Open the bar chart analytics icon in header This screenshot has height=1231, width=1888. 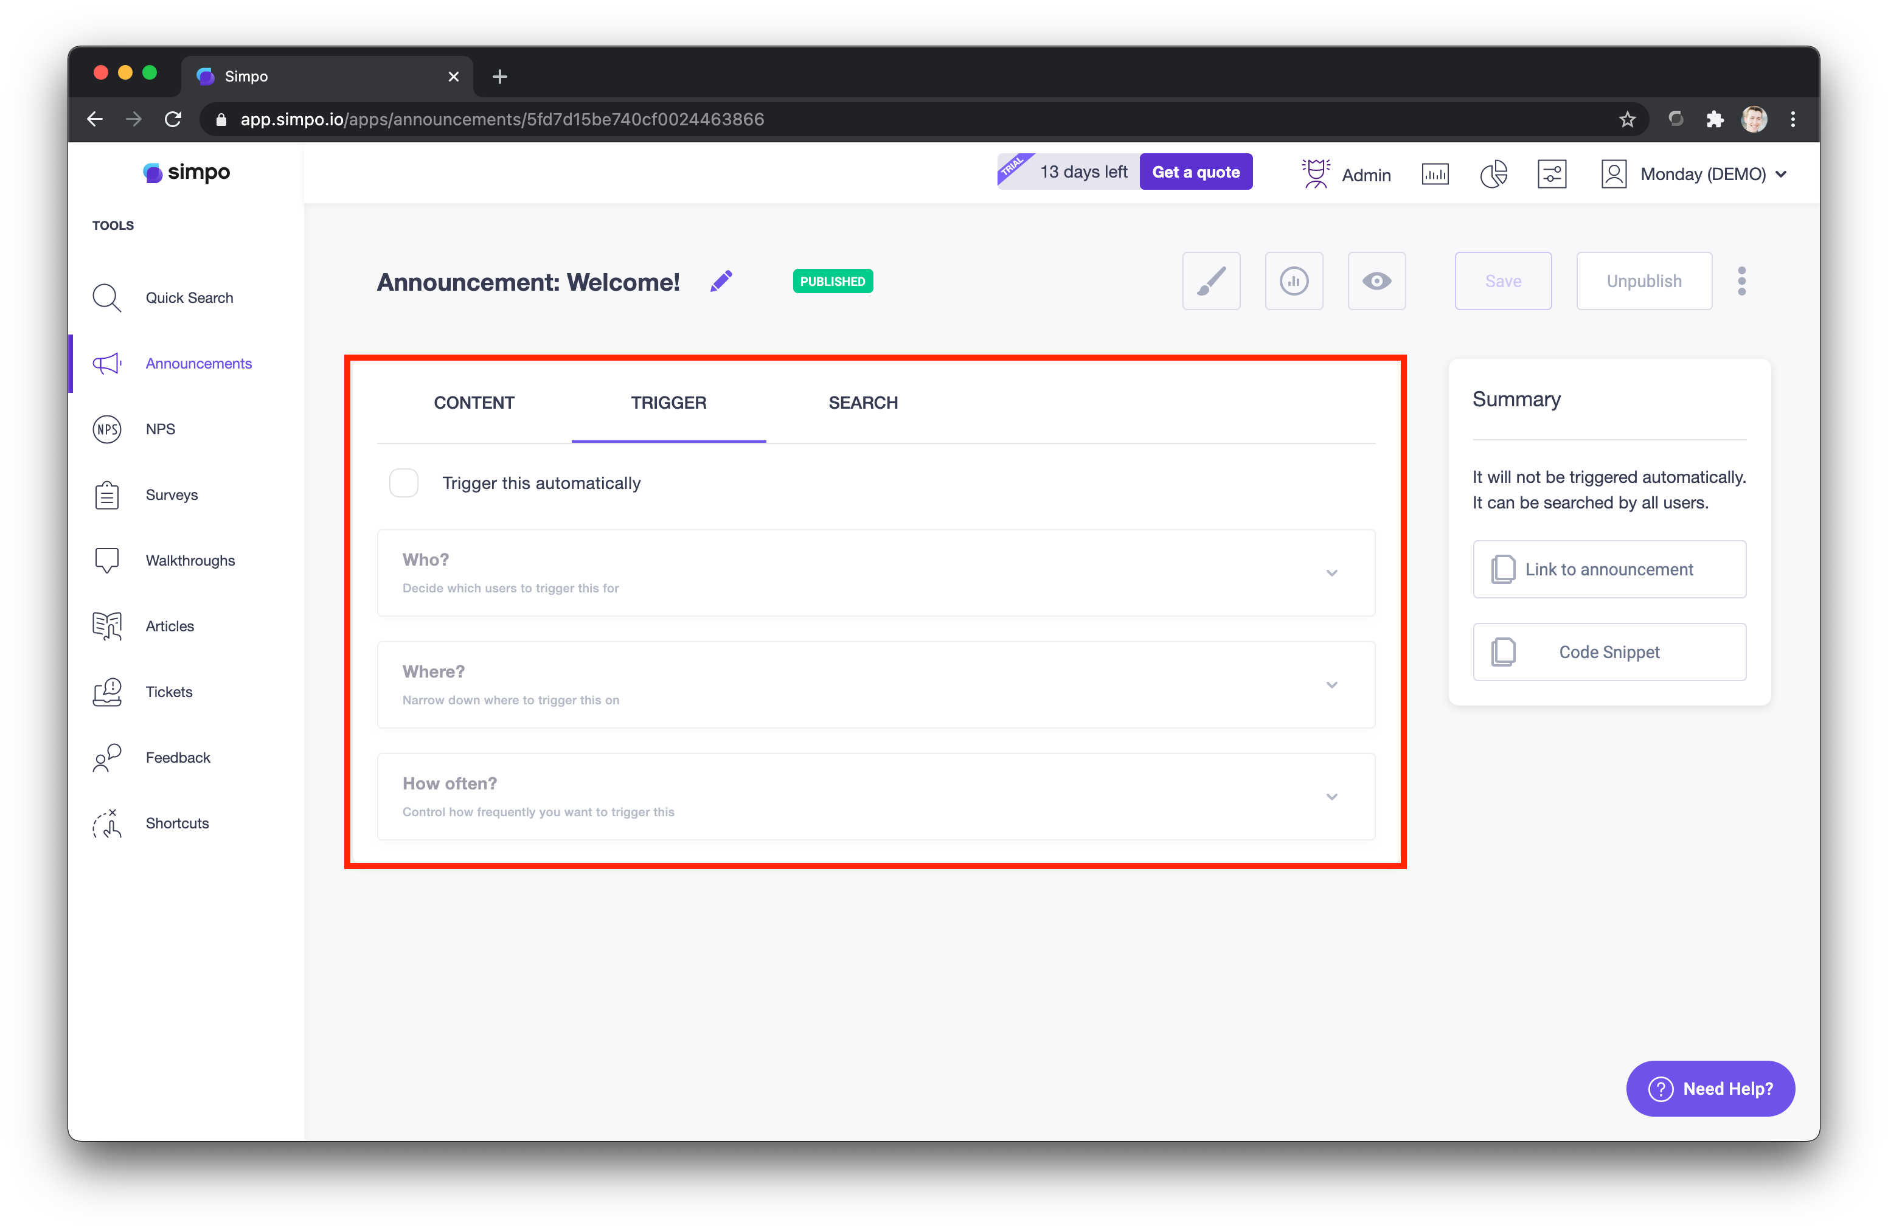click(1434, 174)
